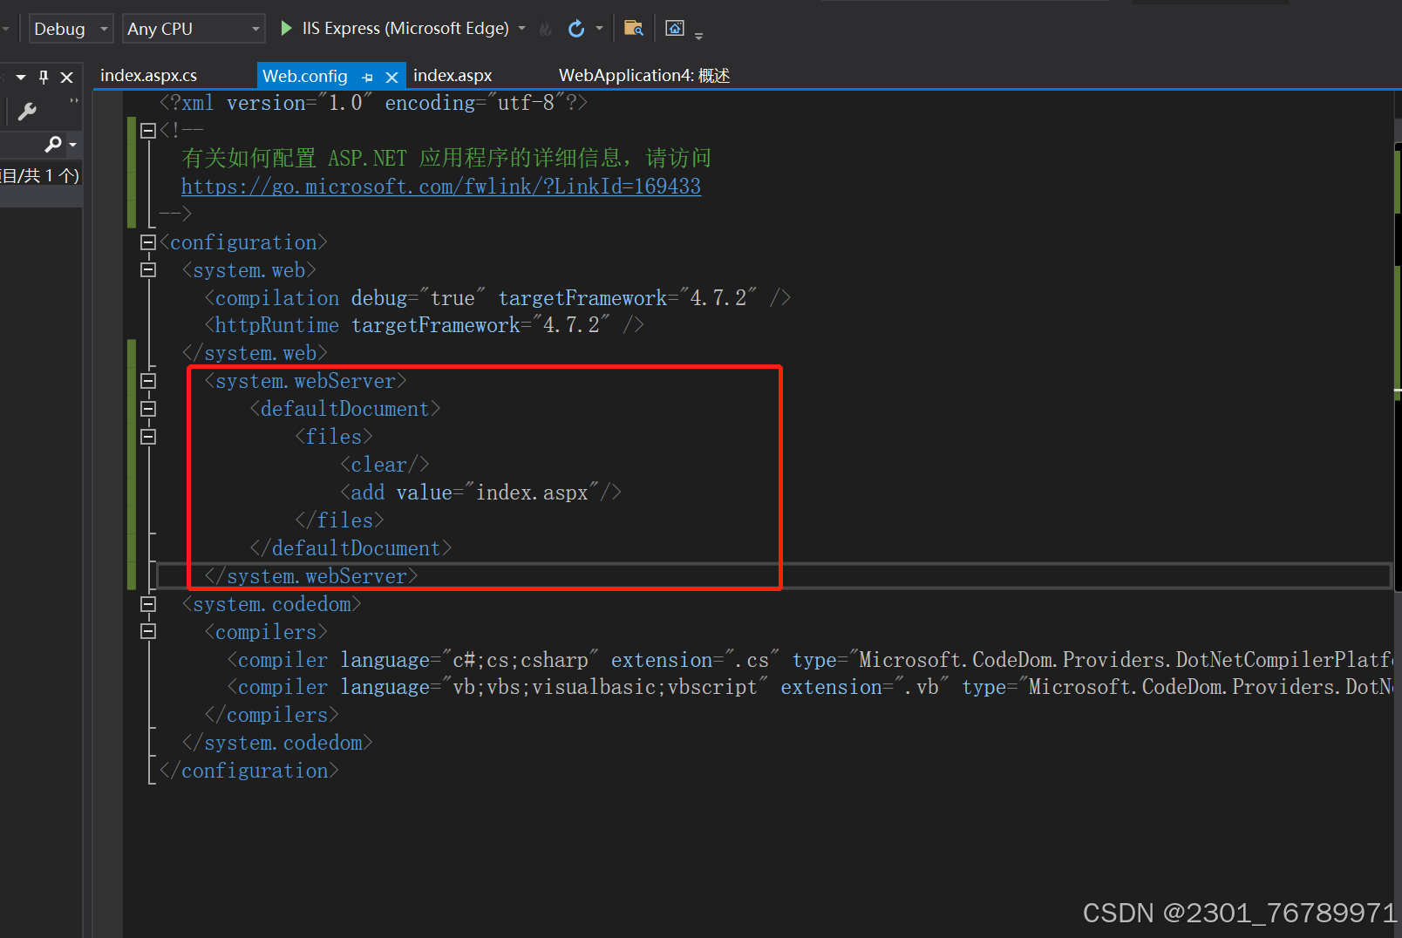Image resolution: width=1402 pixels, height=938 pixels.
Task: Click the pin icon on Web.config tab
Action: pyautogui.click(x=368, y=76)
